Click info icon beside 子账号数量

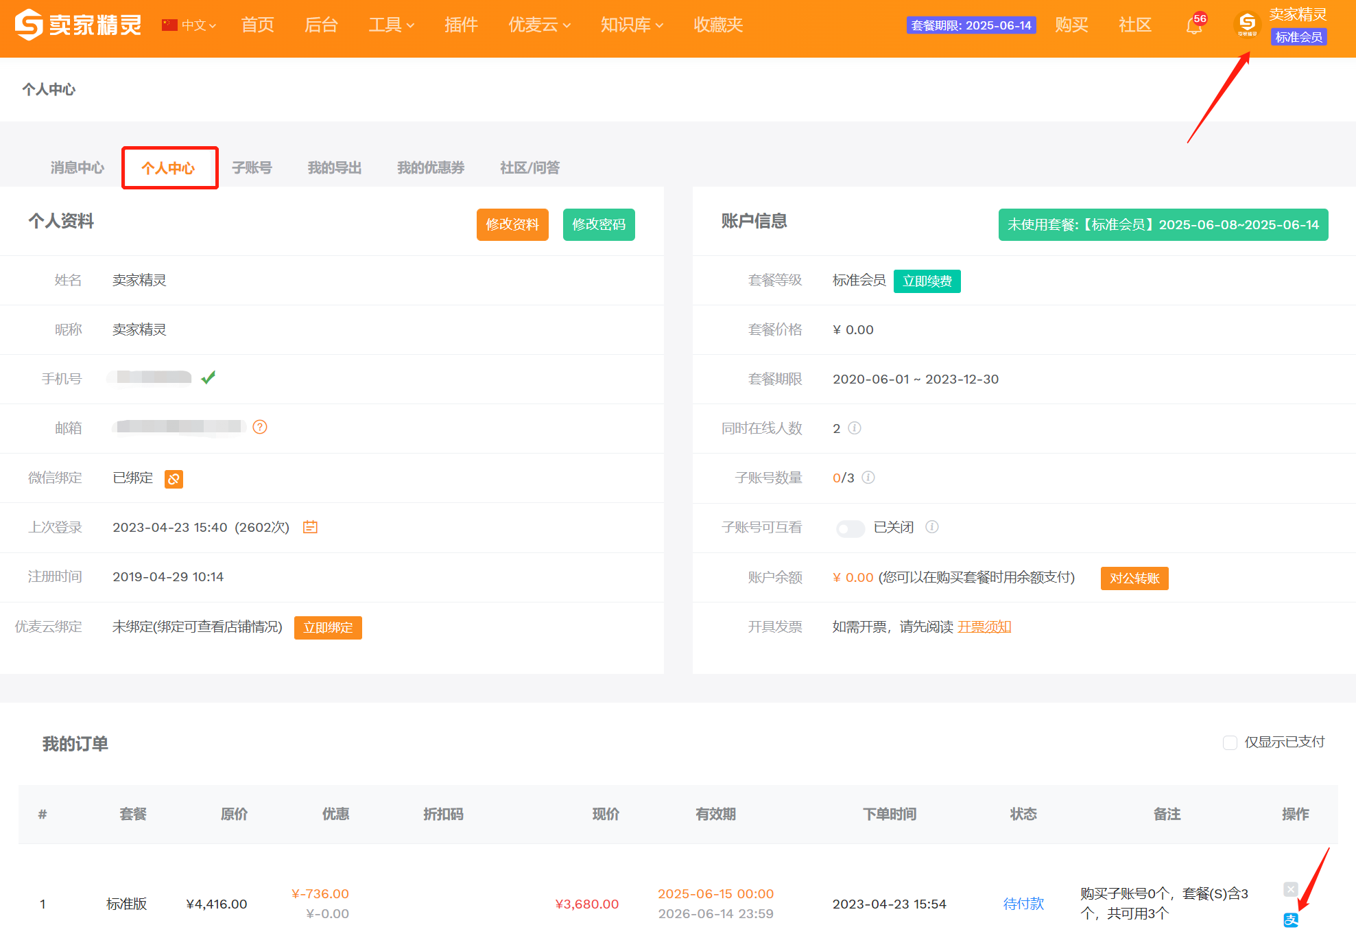[868, 478]
